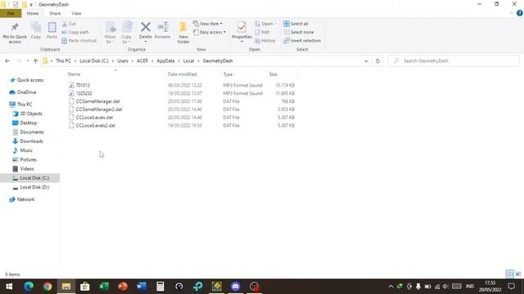Select CCGameManager.dat file
Image resolution: width=524 pixels, height=294 pixels.
click(97, 101)
